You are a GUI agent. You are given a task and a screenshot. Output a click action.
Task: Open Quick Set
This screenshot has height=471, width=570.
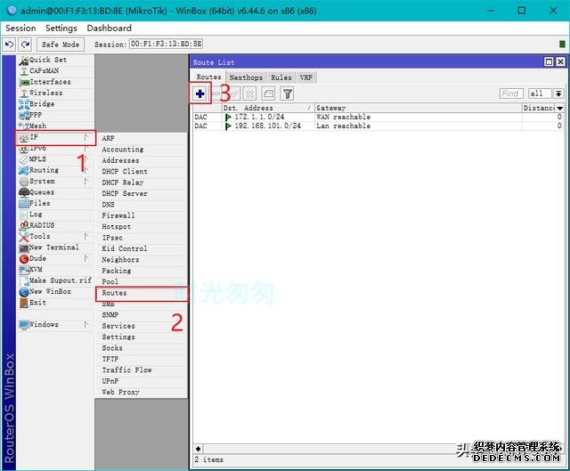tap(55, 60)
